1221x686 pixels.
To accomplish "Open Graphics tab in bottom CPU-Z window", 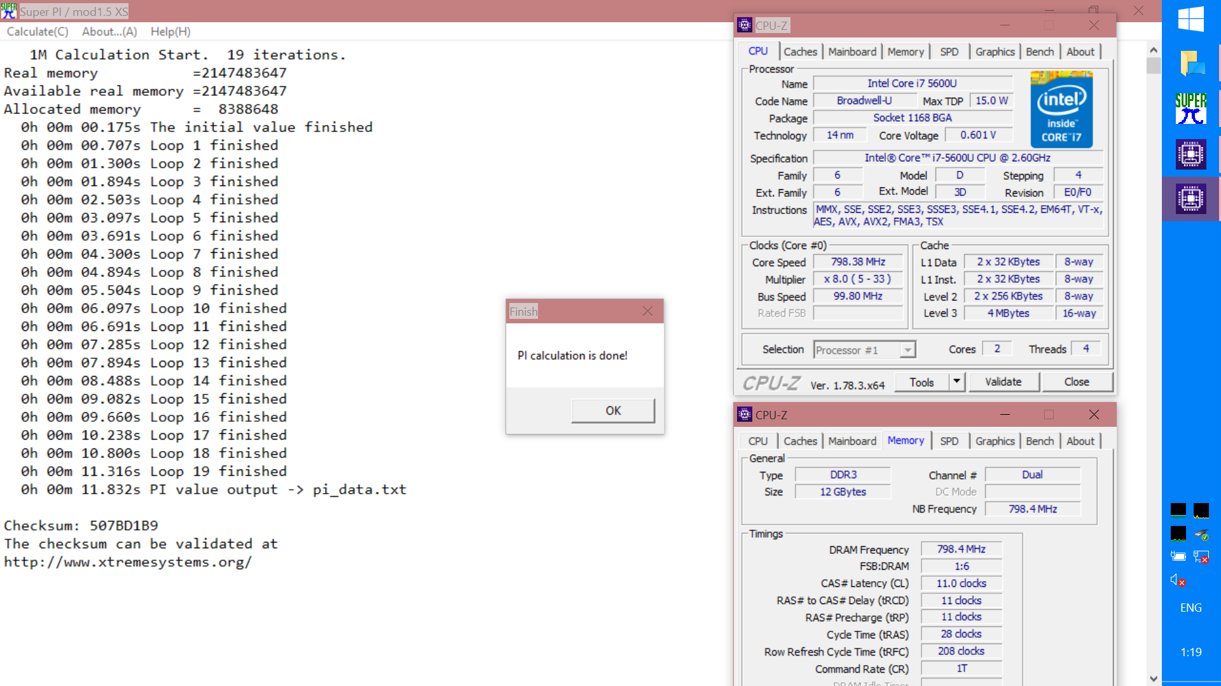I will coord(995,441).
